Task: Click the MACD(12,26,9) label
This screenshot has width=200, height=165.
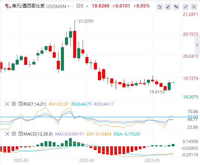Action: 38,134
